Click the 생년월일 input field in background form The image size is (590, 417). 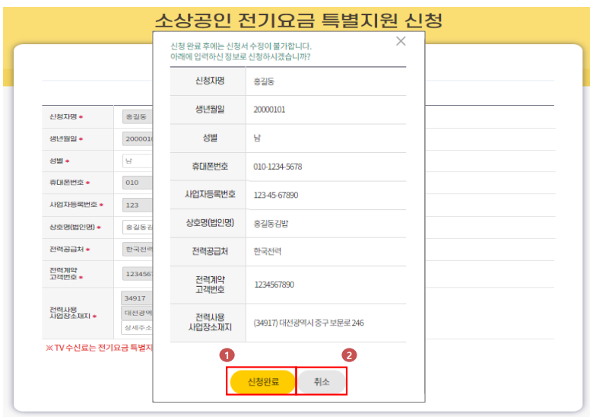pyautogui.click(x=138, y=139)
